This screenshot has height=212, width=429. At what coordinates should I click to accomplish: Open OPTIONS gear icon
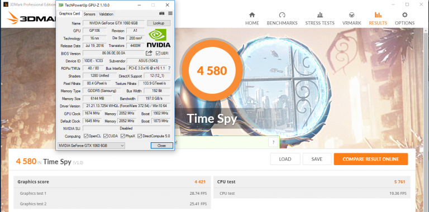point(404,15)
